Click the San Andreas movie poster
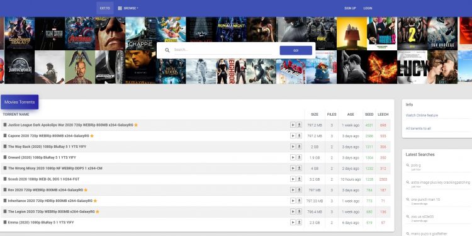The width and height of the screenshot is (472, 236). point(442,33)
